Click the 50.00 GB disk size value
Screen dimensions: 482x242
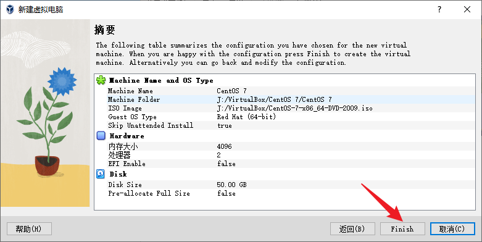[232, 185]
